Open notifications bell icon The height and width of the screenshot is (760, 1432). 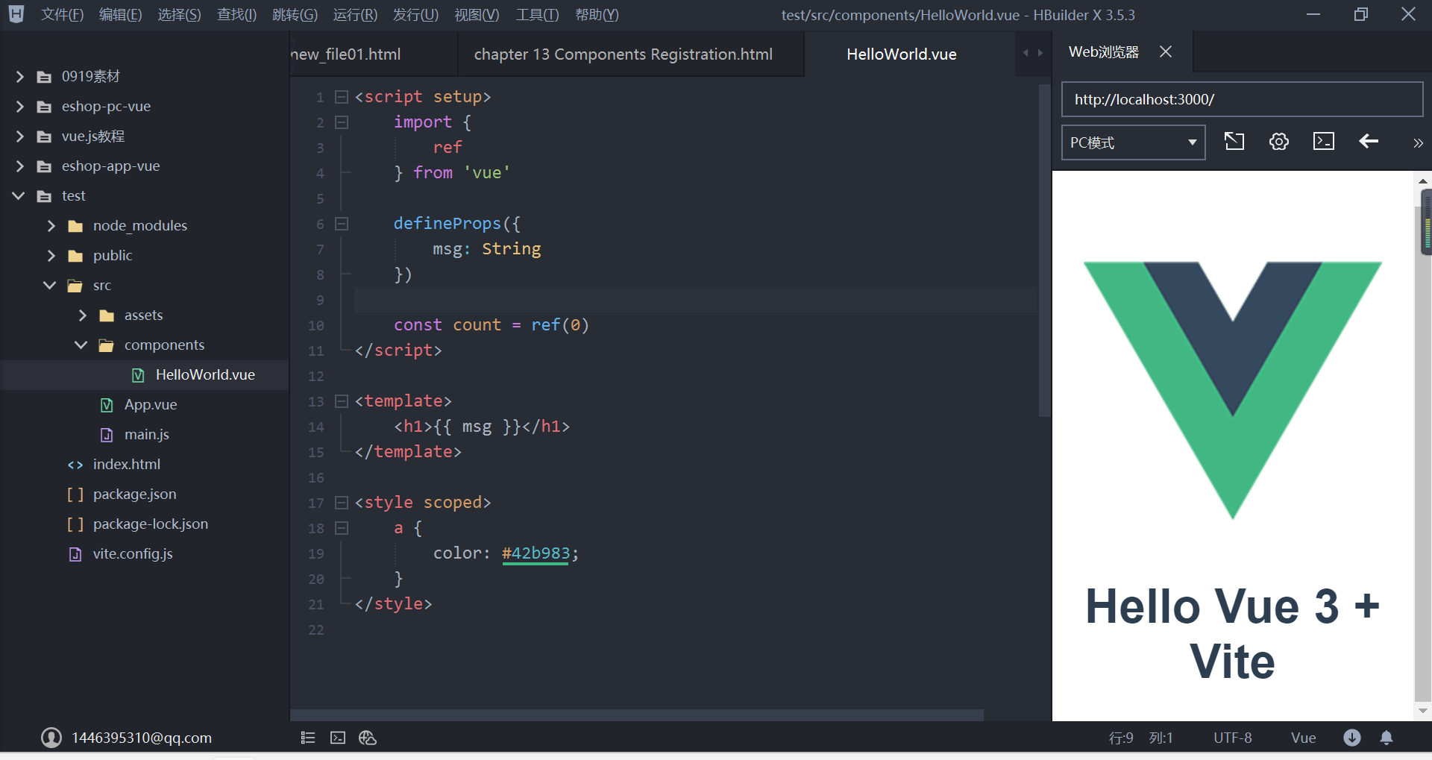coord(1387,738)
